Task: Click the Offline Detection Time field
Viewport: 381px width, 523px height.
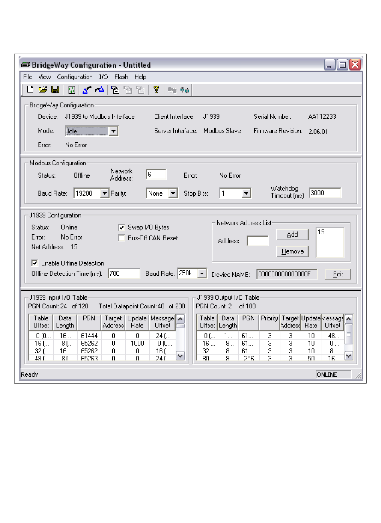Action: [124, 274]
